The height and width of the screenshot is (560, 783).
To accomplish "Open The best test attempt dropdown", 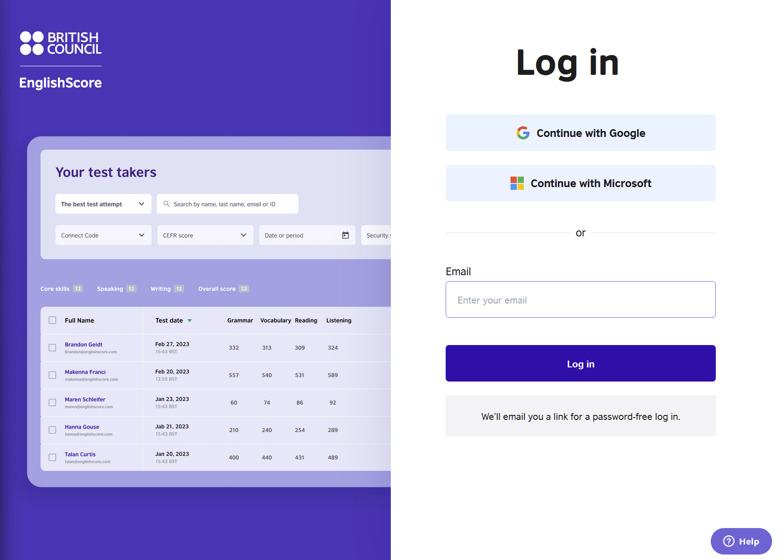I will pyautogui.click(x=103, y=204).
